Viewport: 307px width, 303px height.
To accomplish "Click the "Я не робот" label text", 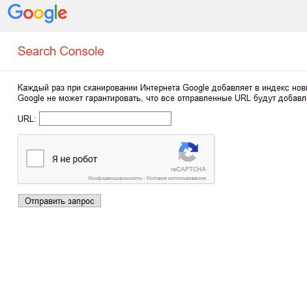I will click(74, 159).
